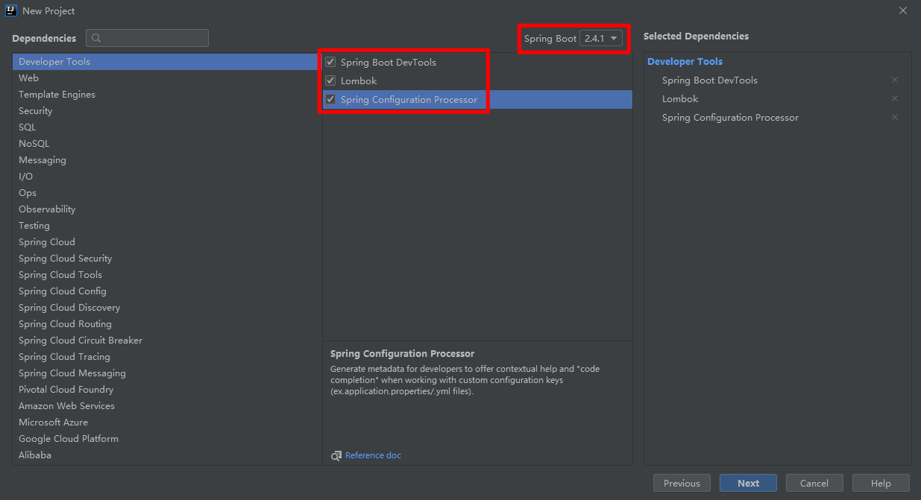Uncheck Spring Boot DevTools checkbox
The image size is (921, 500).
[x=330, y=63]
